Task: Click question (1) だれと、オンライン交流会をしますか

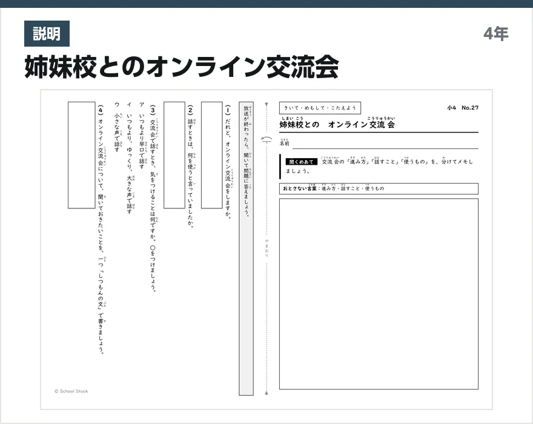Action: [x=228, y=162]
